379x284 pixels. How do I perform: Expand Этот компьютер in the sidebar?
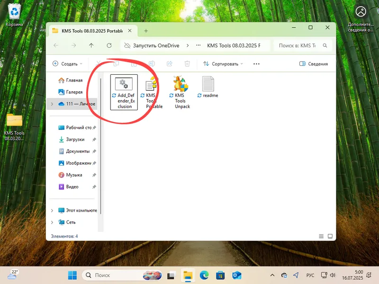click(x=52, y=210)
